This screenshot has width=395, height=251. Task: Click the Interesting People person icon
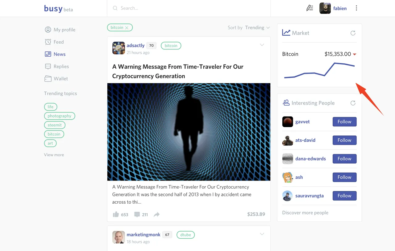click(286, 103)
